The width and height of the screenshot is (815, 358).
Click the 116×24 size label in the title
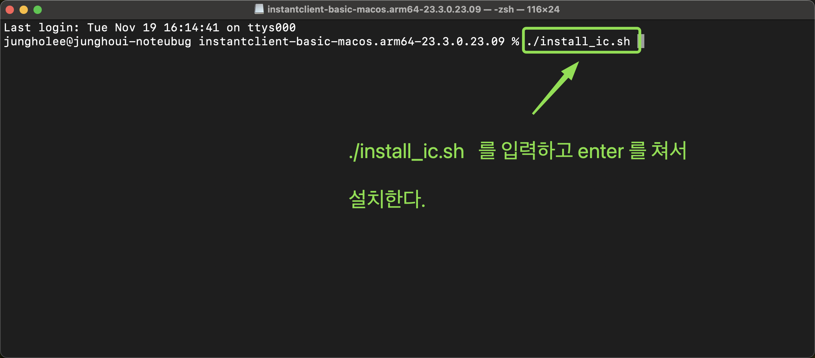(543, 9)
